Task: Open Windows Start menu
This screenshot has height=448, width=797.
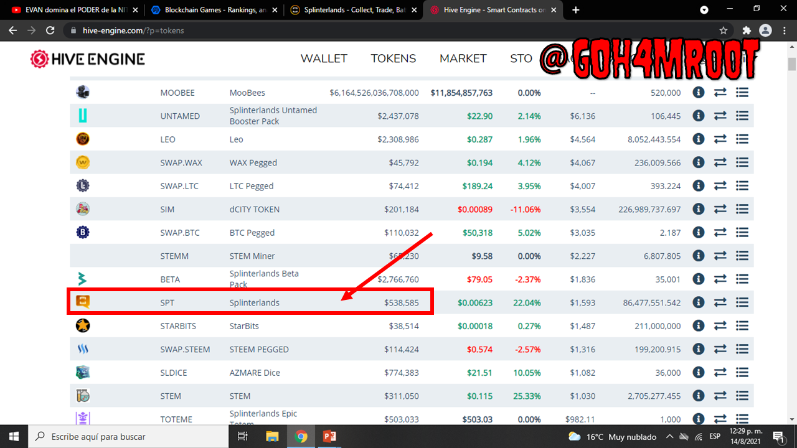Action: point(14,436)
